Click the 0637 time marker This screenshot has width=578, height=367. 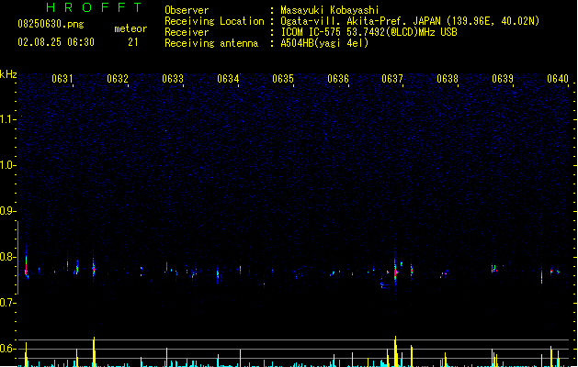click(x=392, y=79)
